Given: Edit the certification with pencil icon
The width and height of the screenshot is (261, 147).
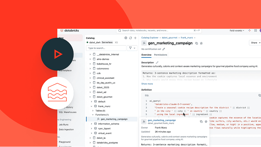Looking at the screenshot, I should coord(164,49).
